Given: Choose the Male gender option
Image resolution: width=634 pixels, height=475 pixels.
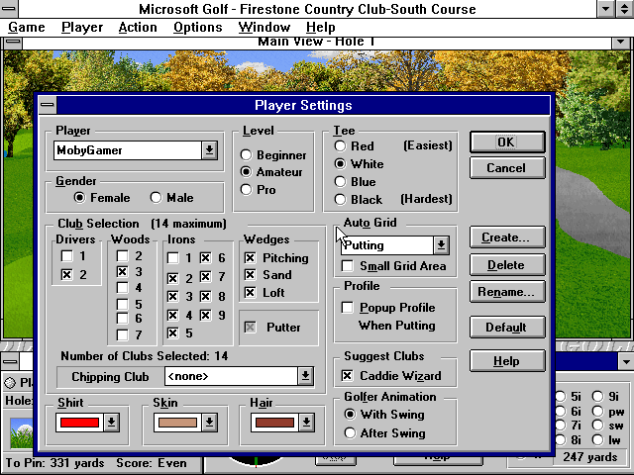Looking at the screenshot, I should pyautogui.click(x=156, y=198).
